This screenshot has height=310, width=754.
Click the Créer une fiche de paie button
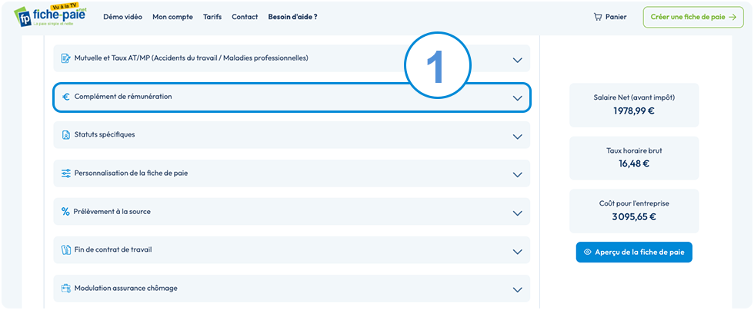(693, 17)
